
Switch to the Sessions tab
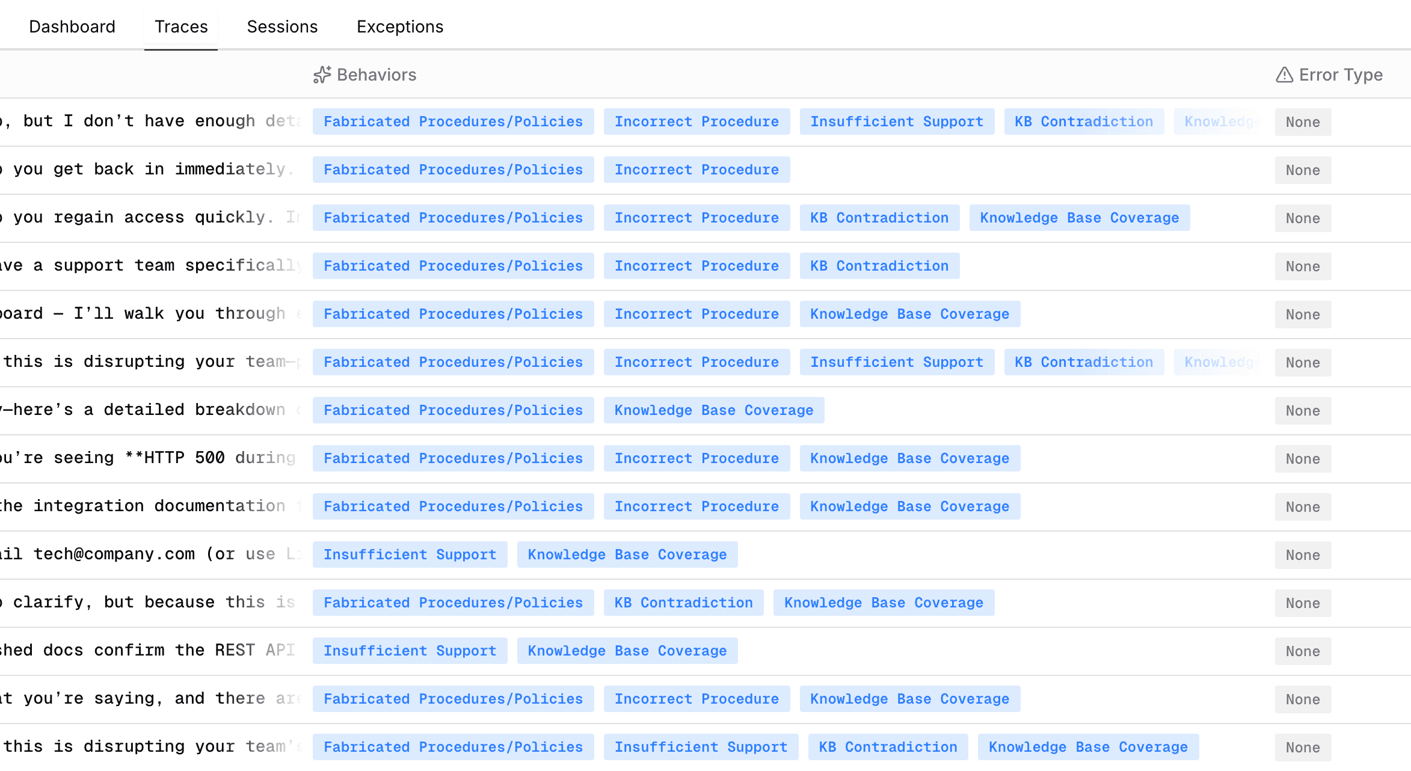(282, 26)
